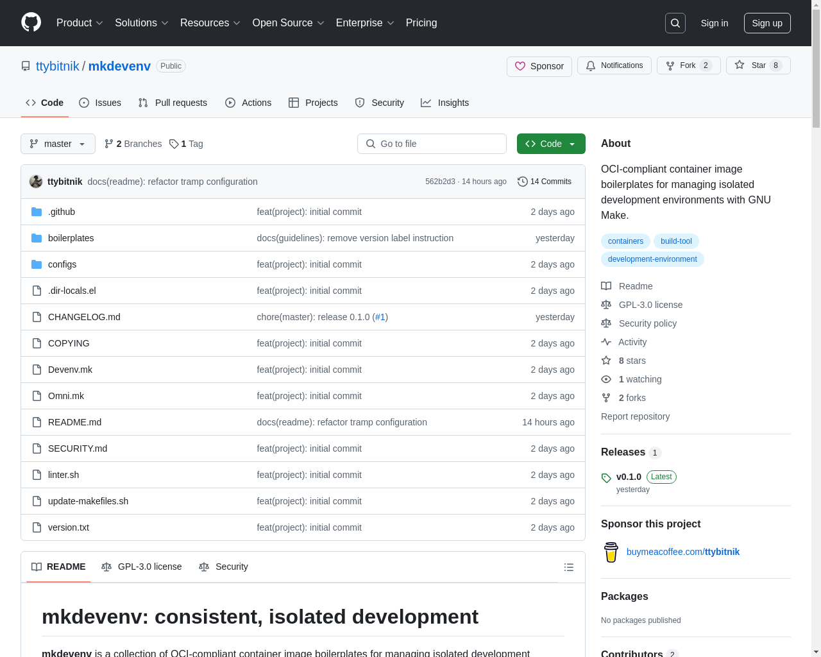Open 1 Tag link

pyautogui.click(x=186, y=144)
